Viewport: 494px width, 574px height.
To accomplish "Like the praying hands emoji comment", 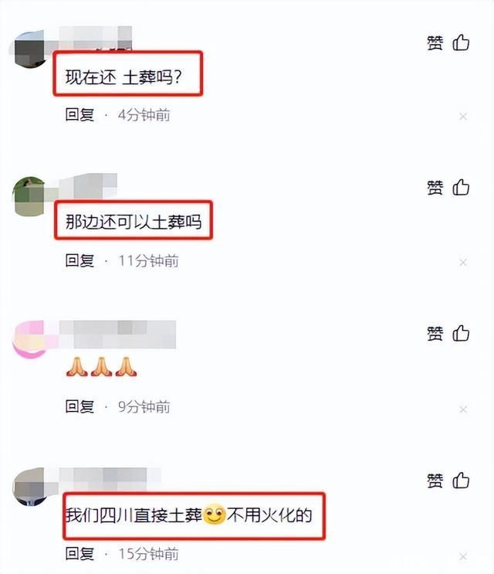I will click(461, 333).
